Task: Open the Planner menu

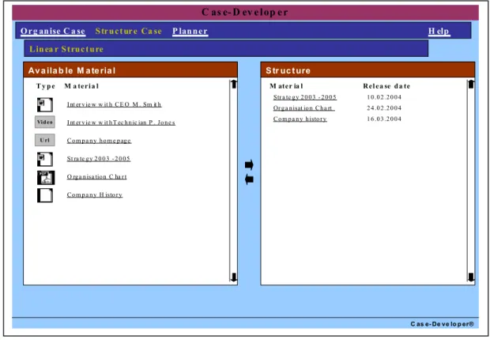Action: pyautogui.click(x=190, y=31)
